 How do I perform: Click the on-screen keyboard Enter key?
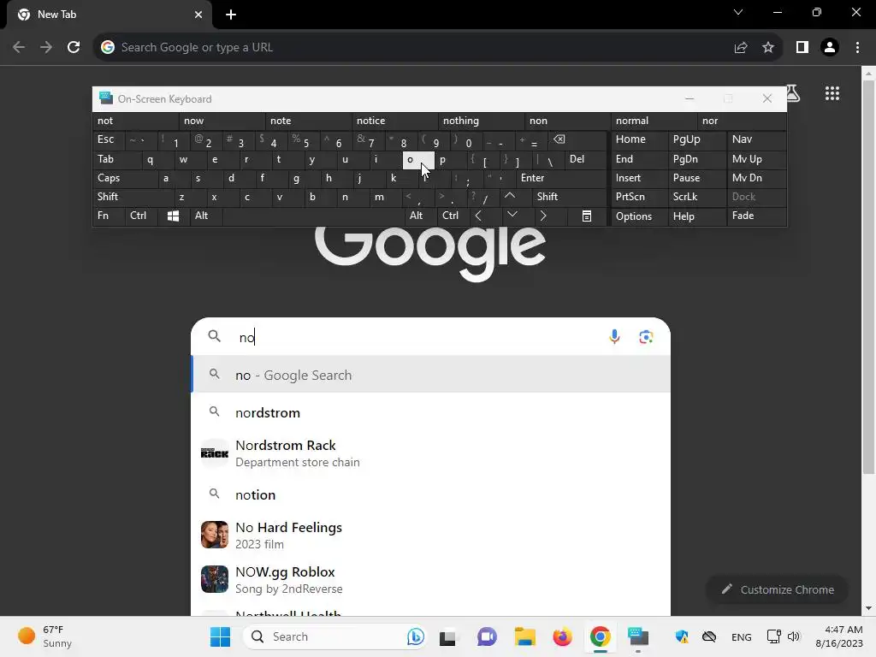coord(561,178)
